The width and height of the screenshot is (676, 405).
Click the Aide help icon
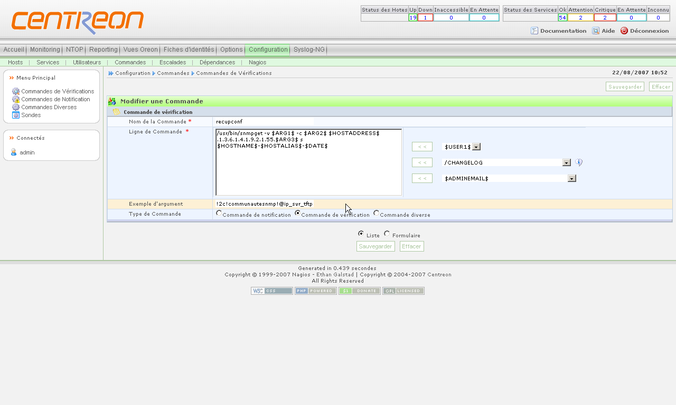click(x=596, y=31)
